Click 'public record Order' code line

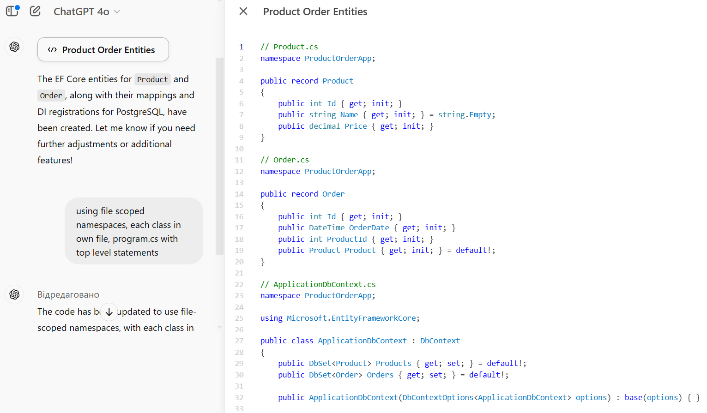[302, 194]
